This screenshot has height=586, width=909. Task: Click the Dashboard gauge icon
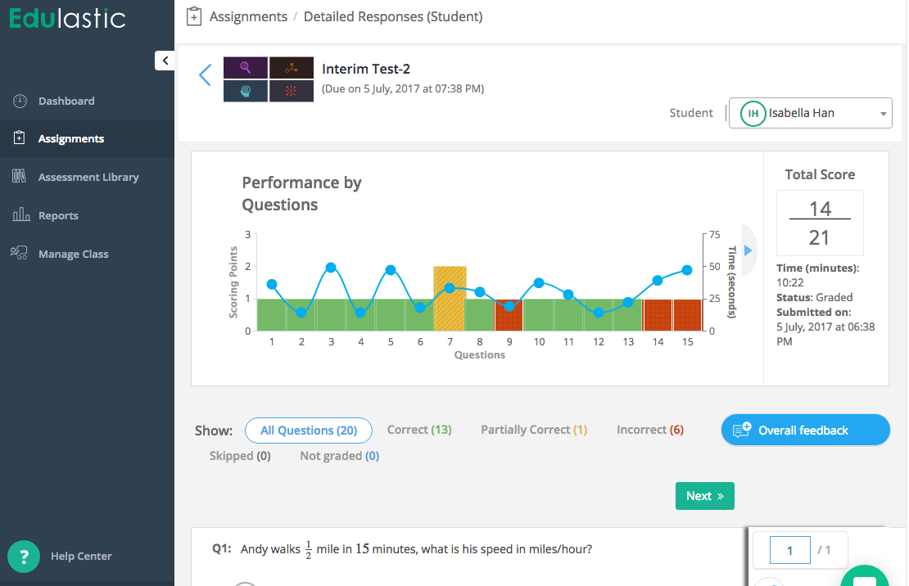[x=20, y=101]
